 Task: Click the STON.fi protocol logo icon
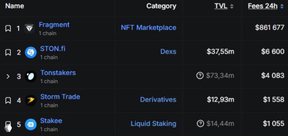(31, 52)
